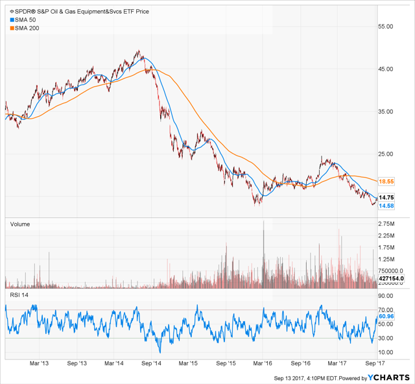The width and height of the screenshot is (415, 384).
Task: Click the blue 14.58 SMA 50 value tag
Action: point(386,206)
